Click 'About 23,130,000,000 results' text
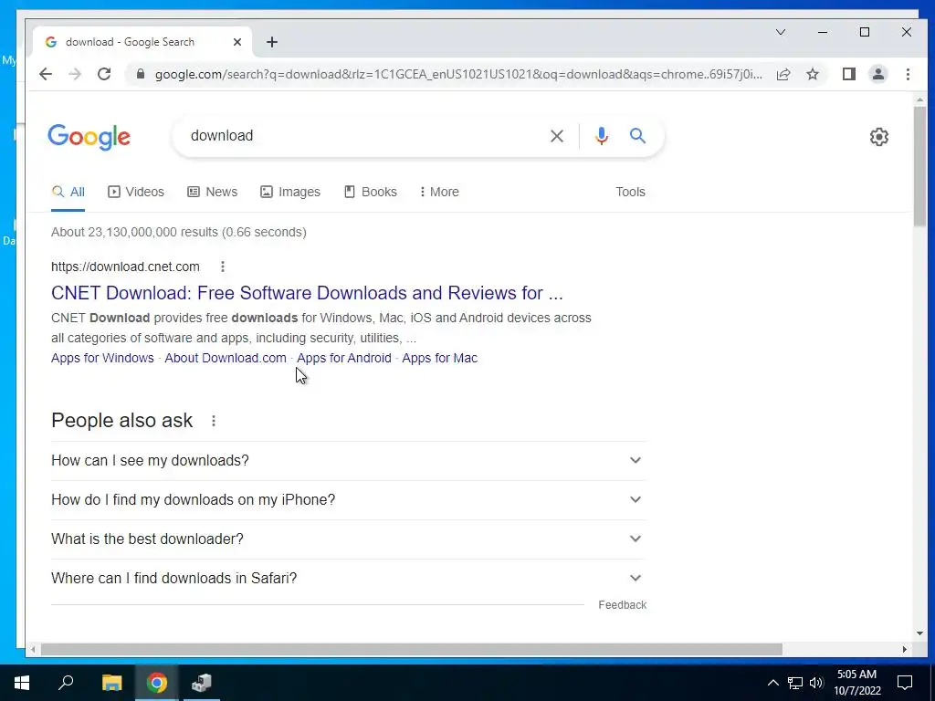Viewport: 935px width, 701px height. pyautogui.click(x=134, y=233)
